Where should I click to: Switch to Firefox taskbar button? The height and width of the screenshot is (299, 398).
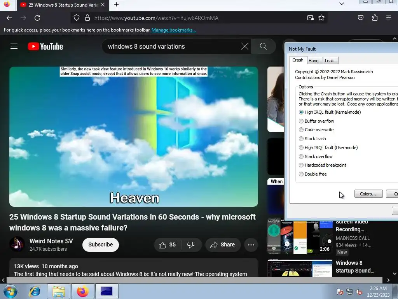click(x=83, y=291)
